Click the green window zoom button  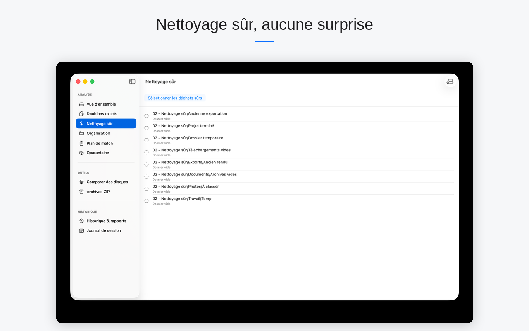coord(92,82)
